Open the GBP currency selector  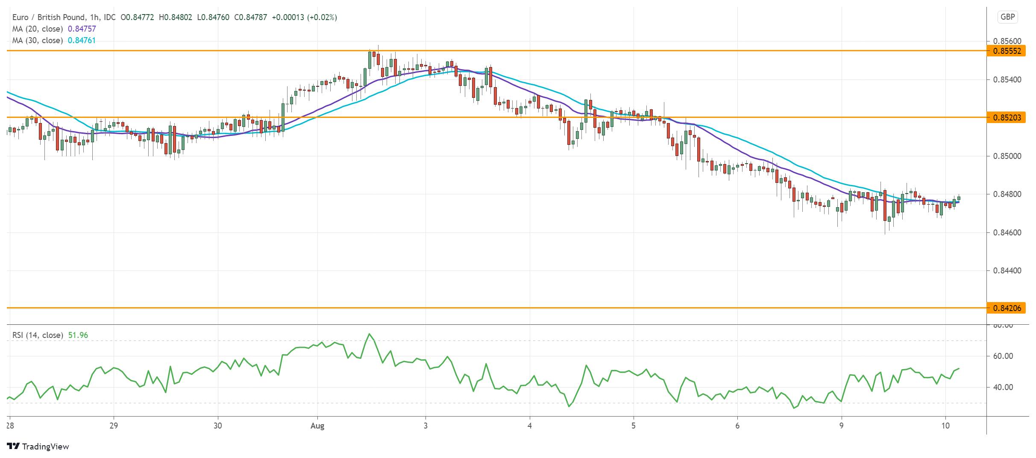click(1007, 17)
